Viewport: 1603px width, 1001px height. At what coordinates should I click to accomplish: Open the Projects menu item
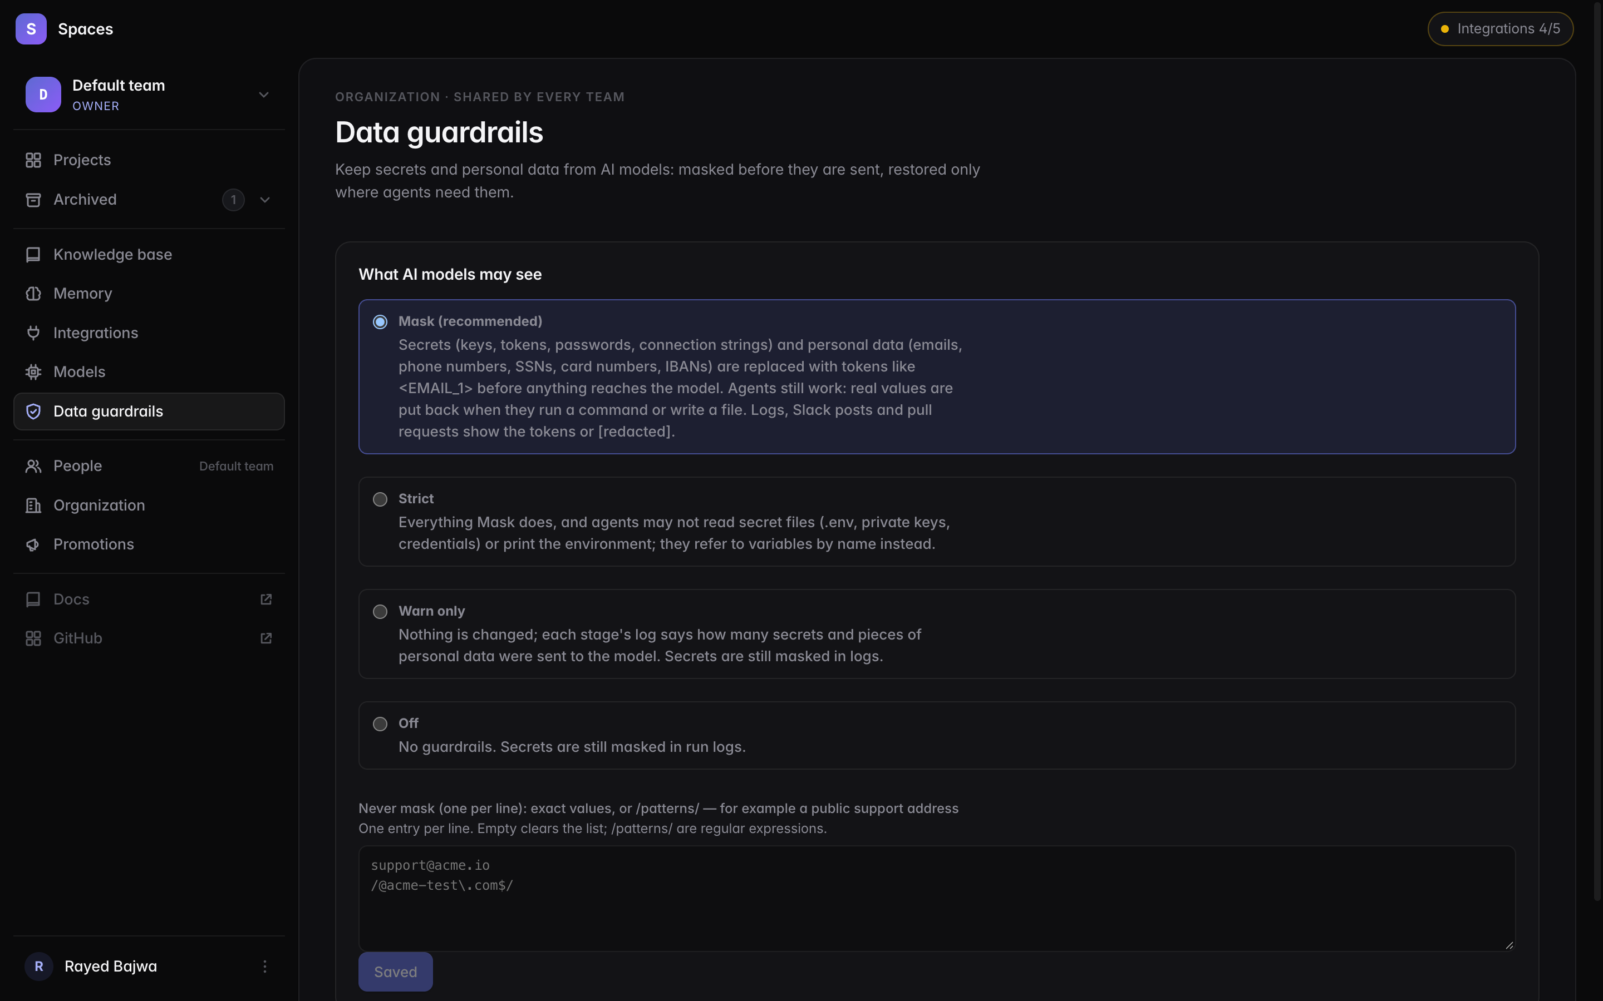(149, 160)
